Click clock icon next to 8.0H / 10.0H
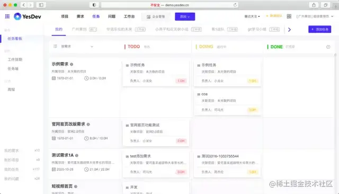Screen dimensions: 339x194 click(x=86, y=138)
